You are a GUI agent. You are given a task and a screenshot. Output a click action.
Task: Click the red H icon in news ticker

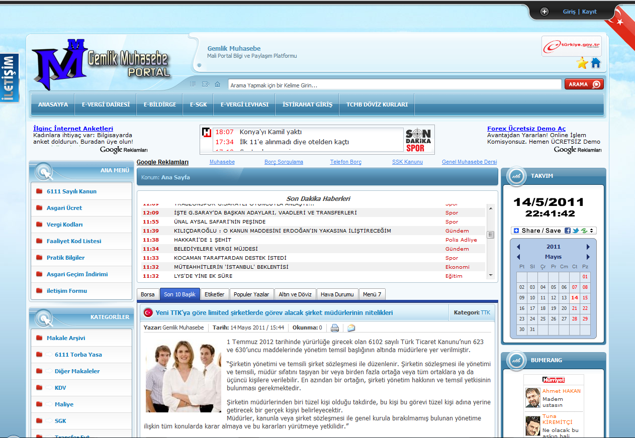(x=206, y=132)
